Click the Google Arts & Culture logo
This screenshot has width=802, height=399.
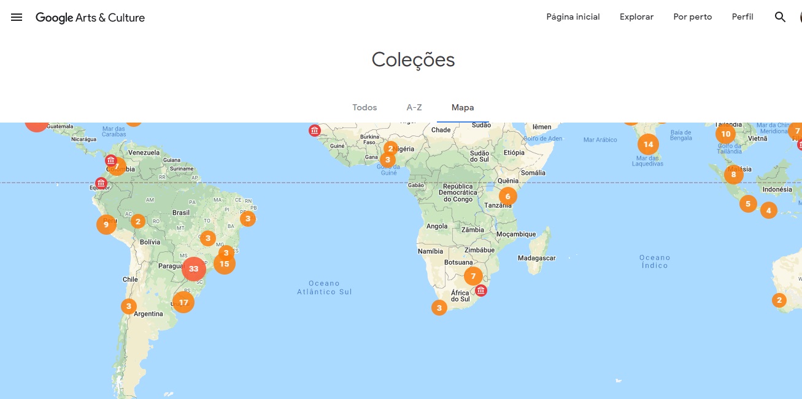click(90, 18)
